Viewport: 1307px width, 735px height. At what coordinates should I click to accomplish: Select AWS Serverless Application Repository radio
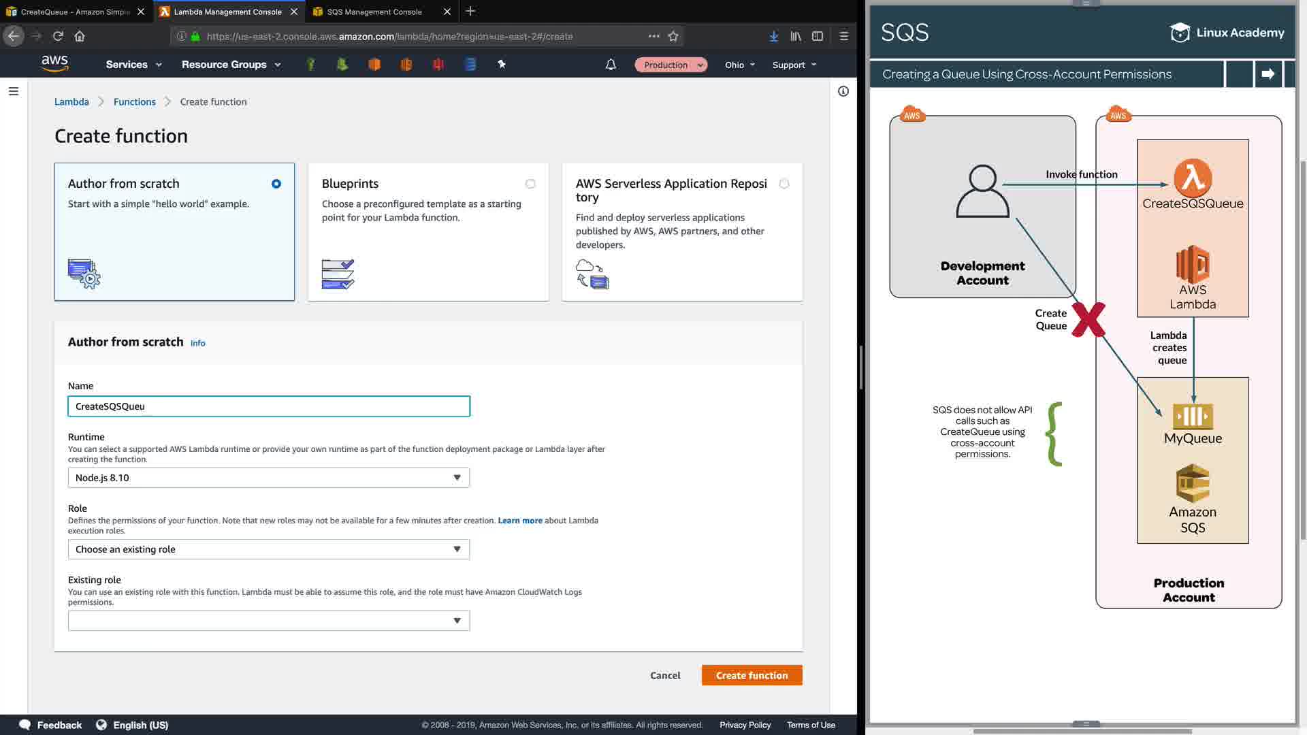pyautogui.click(x=784, y=184)
